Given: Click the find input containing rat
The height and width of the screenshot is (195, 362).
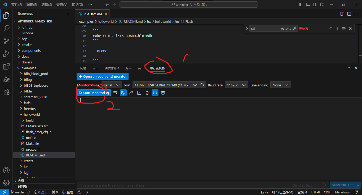Looking at the screenshot, I should 273,29.
